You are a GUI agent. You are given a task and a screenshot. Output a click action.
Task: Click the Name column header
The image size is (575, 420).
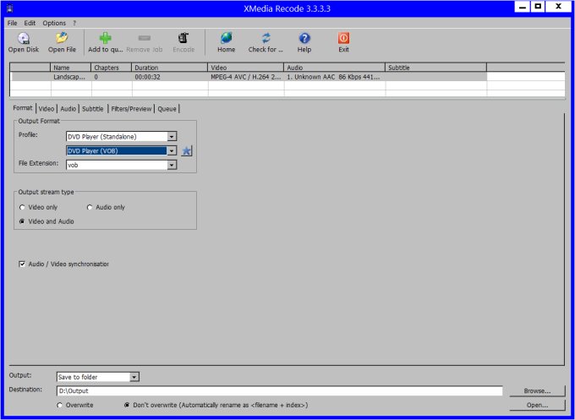tap(70, 68)
